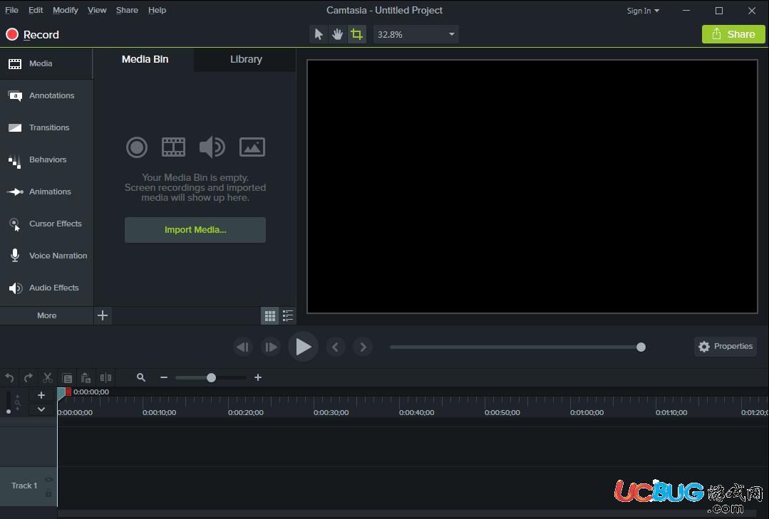This screenshot has height=519, width=769.
Task: Open the Media panel in sidebar
Action: 46,63
